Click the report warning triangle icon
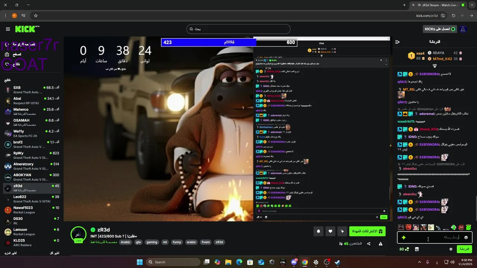Image resolution: width=477 pixels, height=268 pixels. (x=380, y=244)
